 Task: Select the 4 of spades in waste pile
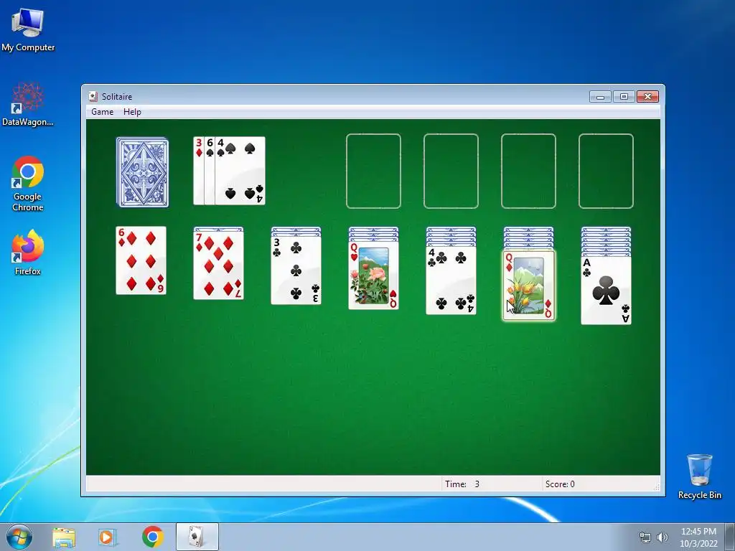pos(240,171)
